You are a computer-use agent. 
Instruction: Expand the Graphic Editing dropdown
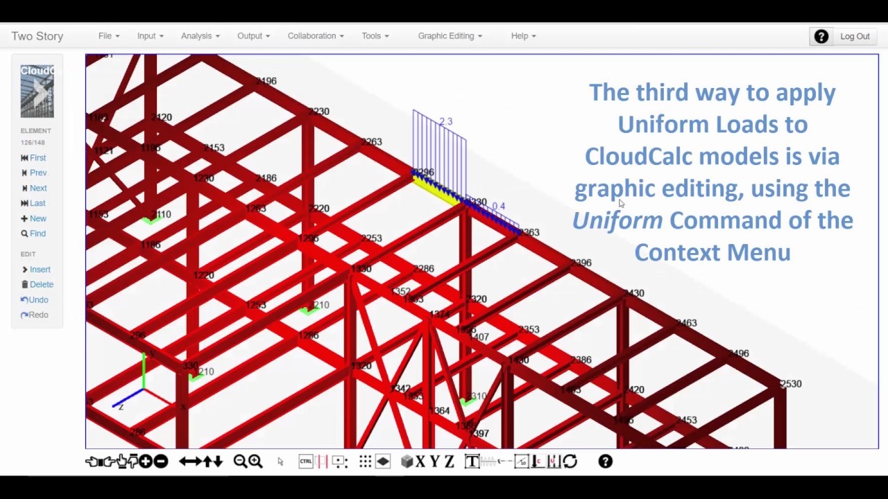click(x=450, y=36)
